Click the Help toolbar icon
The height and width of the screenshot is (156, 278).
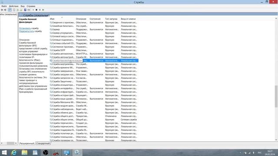[x=25, y=10]
